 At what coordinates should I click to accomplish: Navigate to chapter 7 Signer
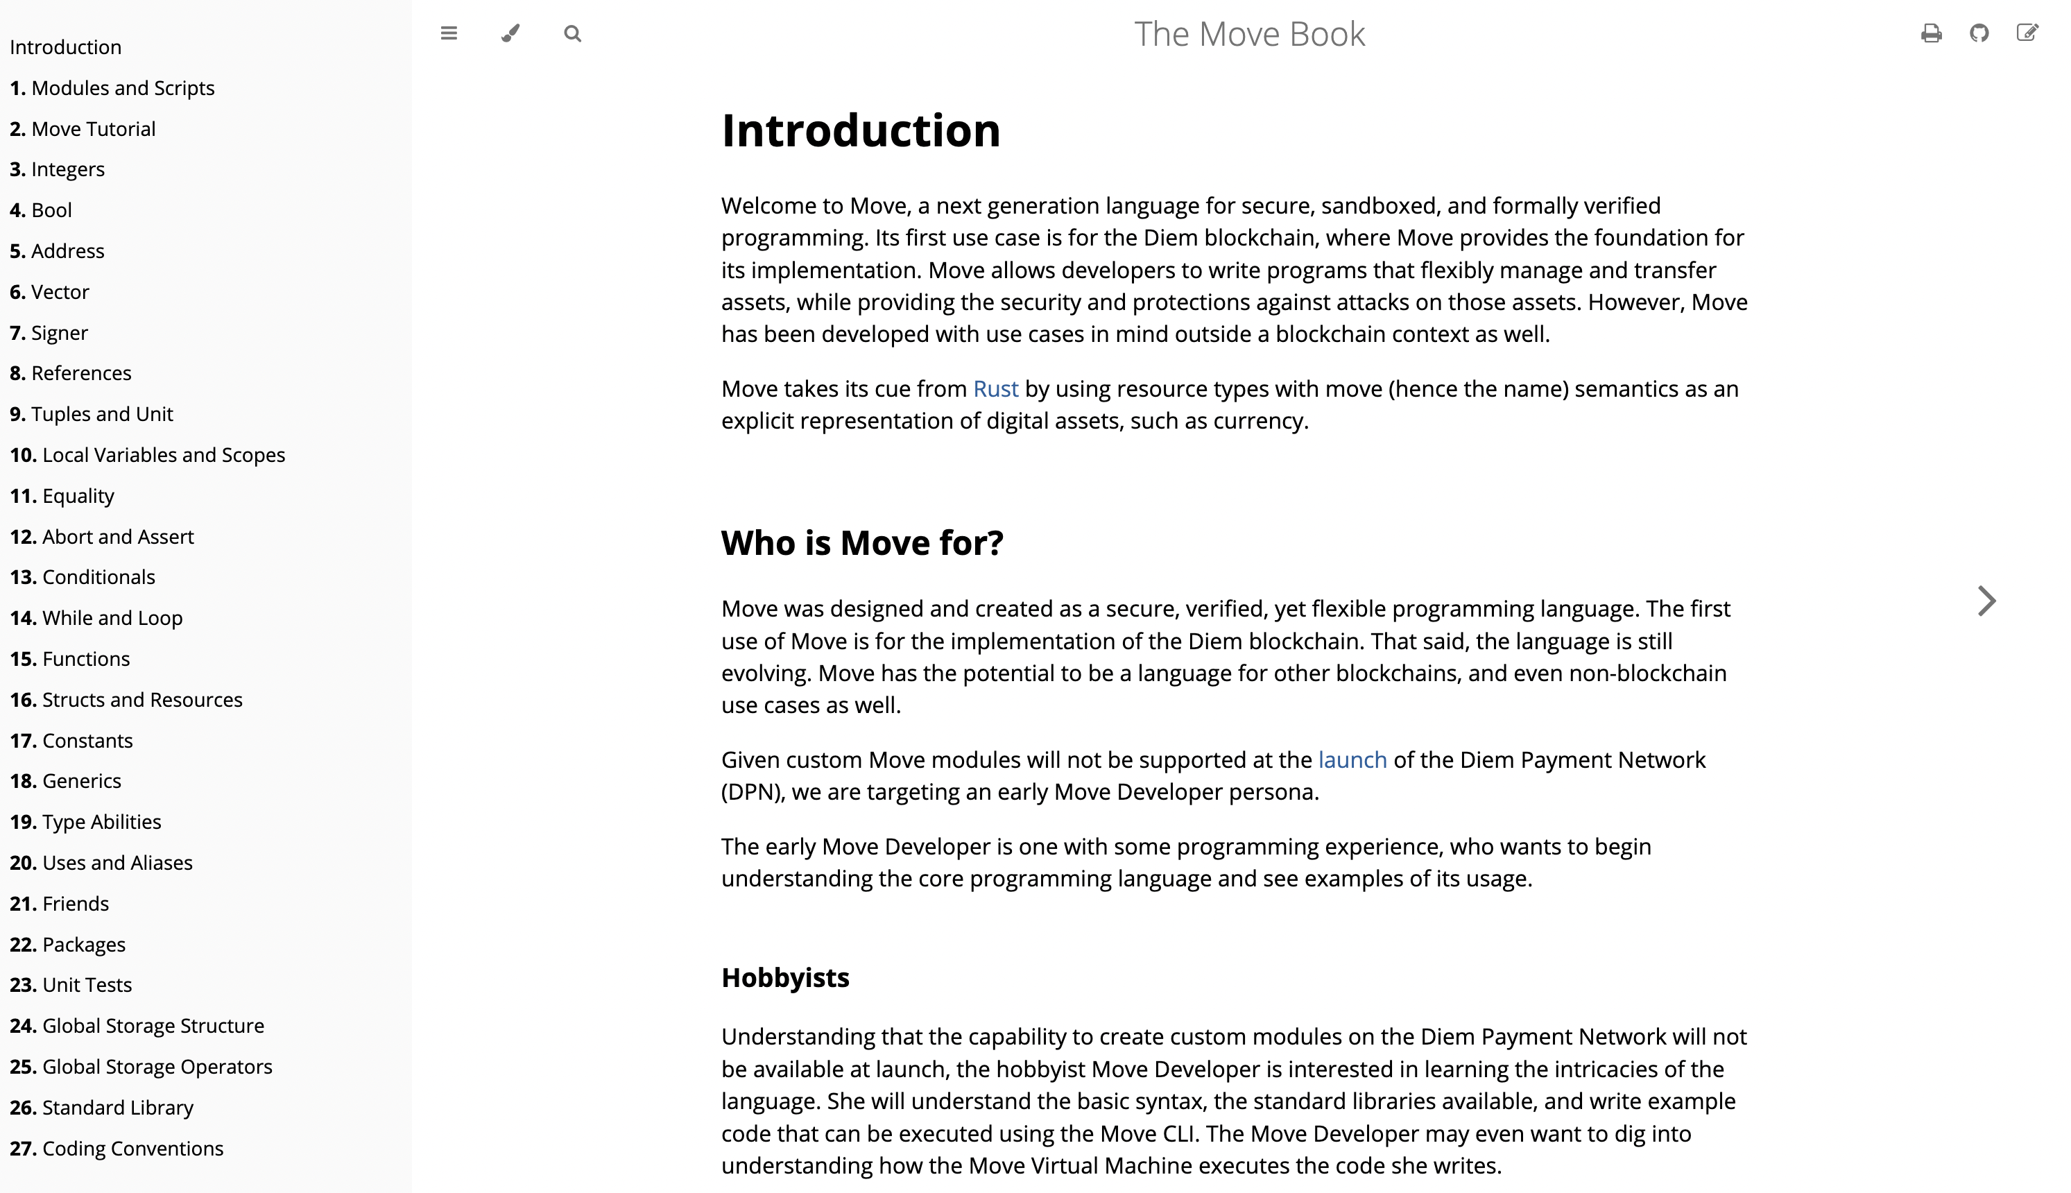(49, 333)
